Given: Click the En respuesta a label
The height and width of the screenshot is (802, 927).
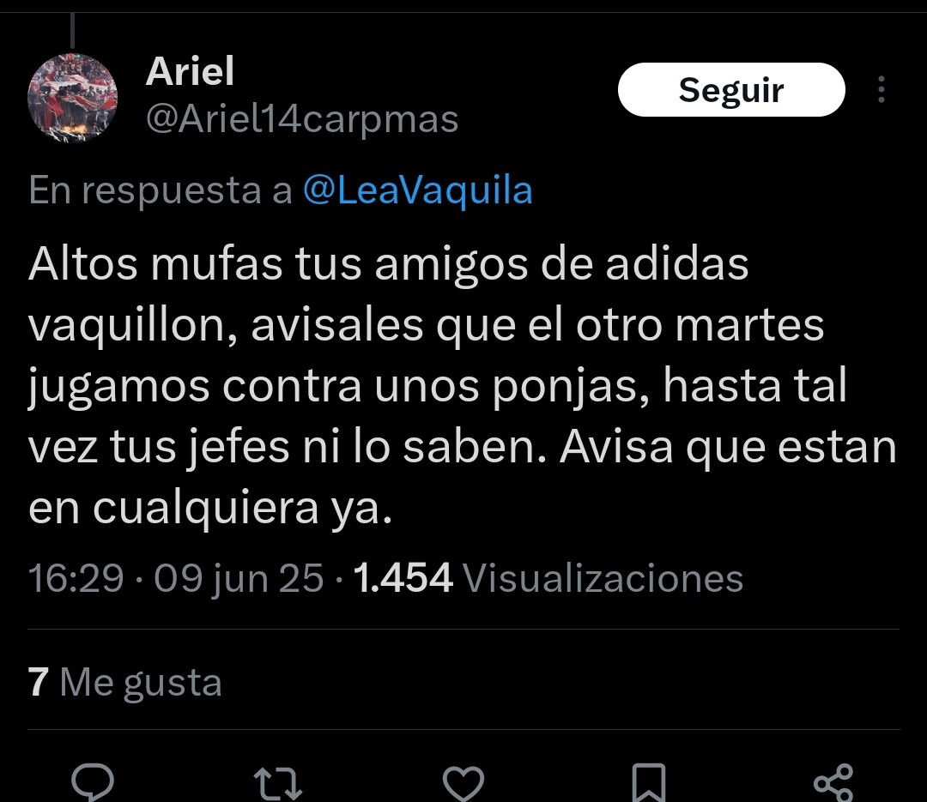Looking at the screenshot, I should 161,190.
